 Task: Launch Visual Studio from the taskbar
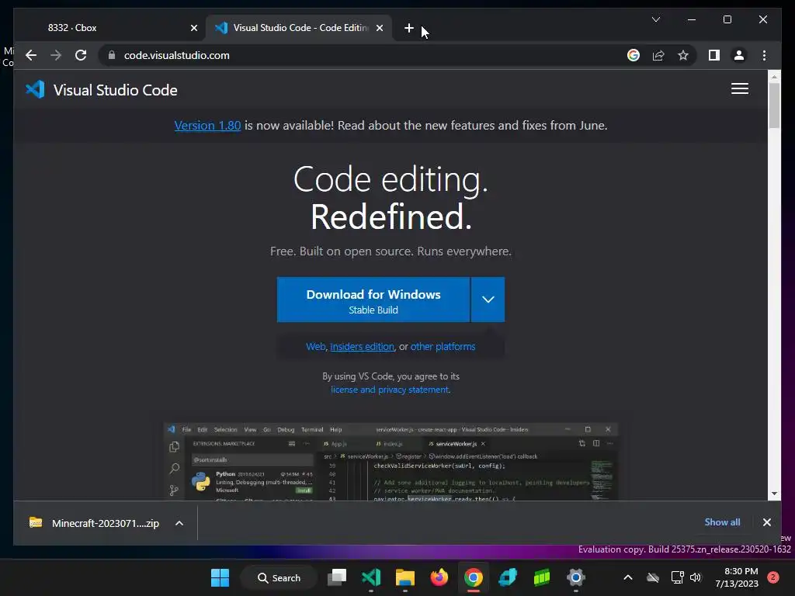pos(371,577)
